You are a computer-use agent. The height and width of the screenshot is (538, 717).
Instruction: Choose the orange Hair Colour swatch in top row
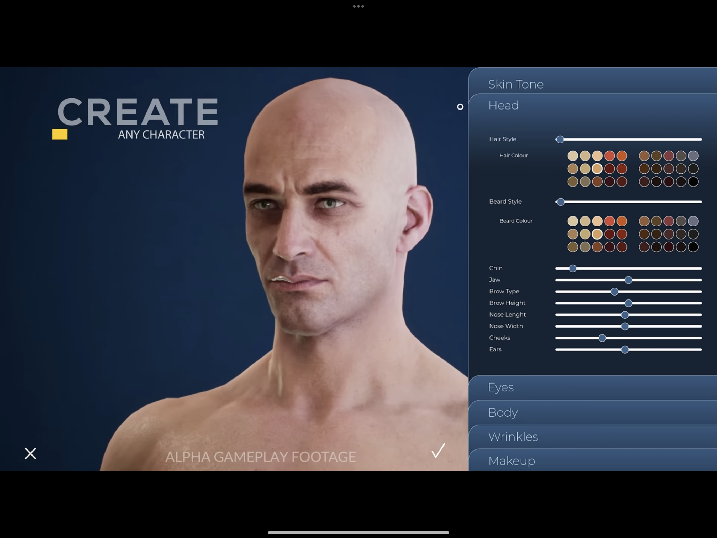coord(622,156)
